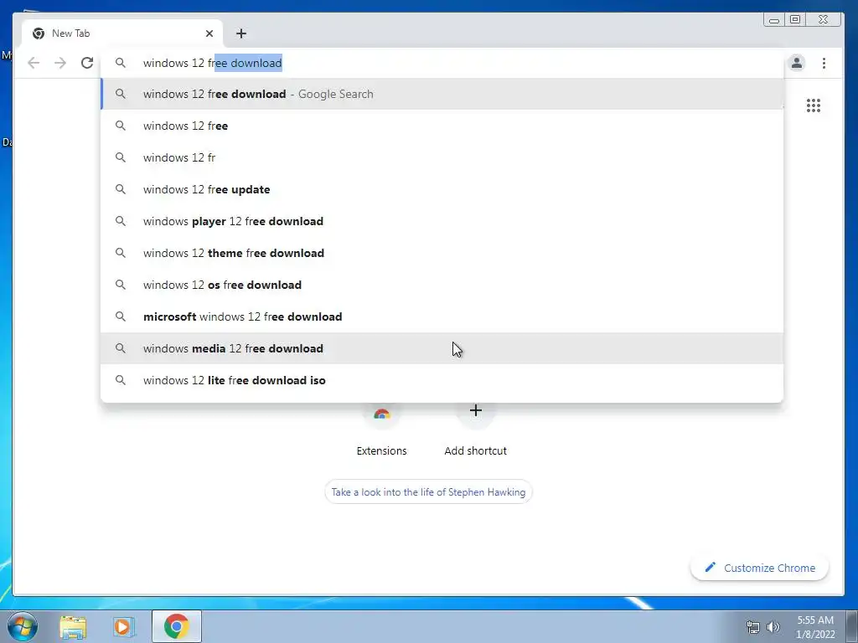Close the New Tab tab
The width and height of the screenshot is (858, 643).
209,33
